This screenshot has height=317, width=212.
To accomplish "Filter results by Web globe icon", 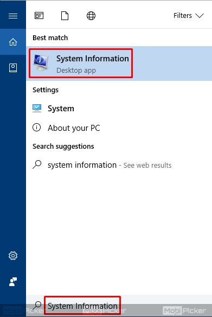I will click(91, 16).
